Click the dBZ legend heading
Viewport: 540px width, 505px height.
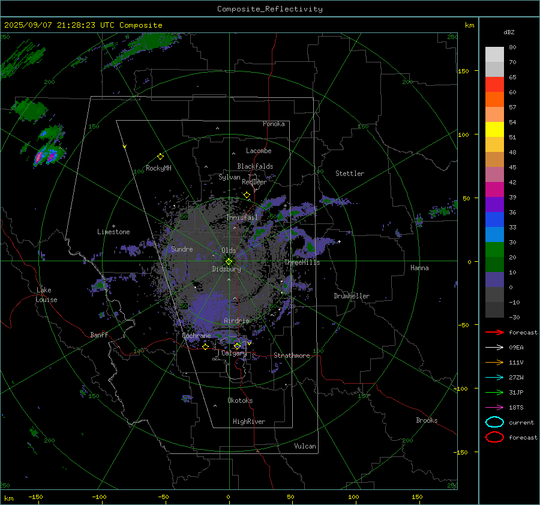(509, 32)
